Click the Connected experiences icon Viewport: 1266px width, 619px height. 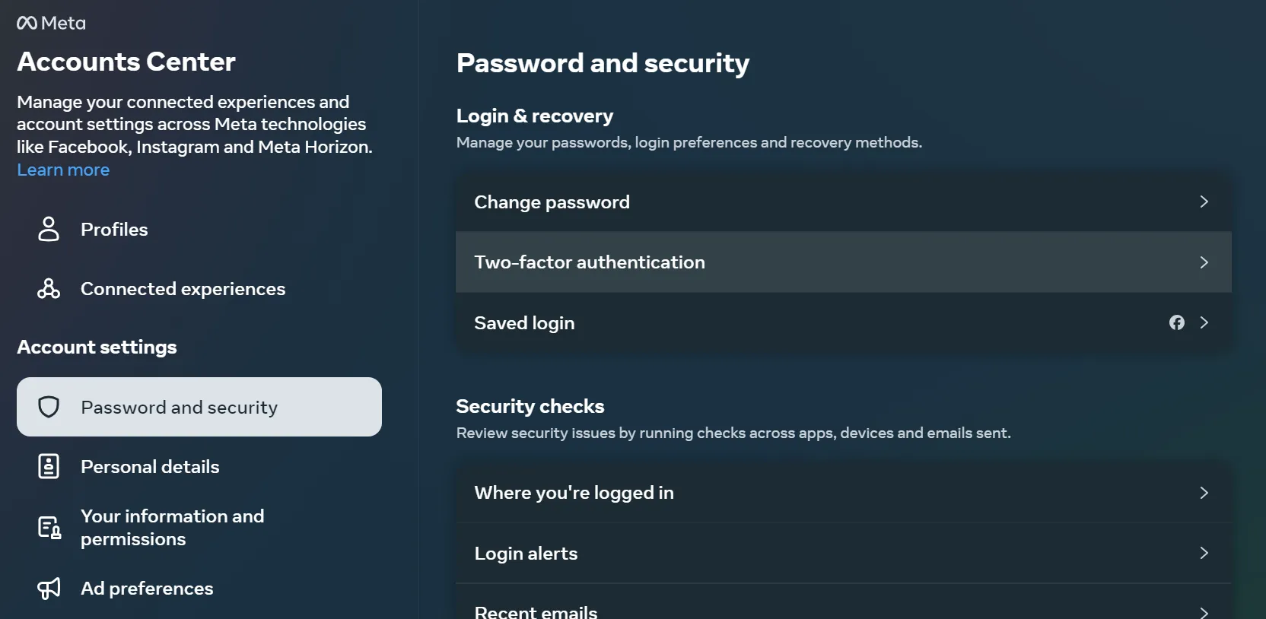tap(49, 289)
